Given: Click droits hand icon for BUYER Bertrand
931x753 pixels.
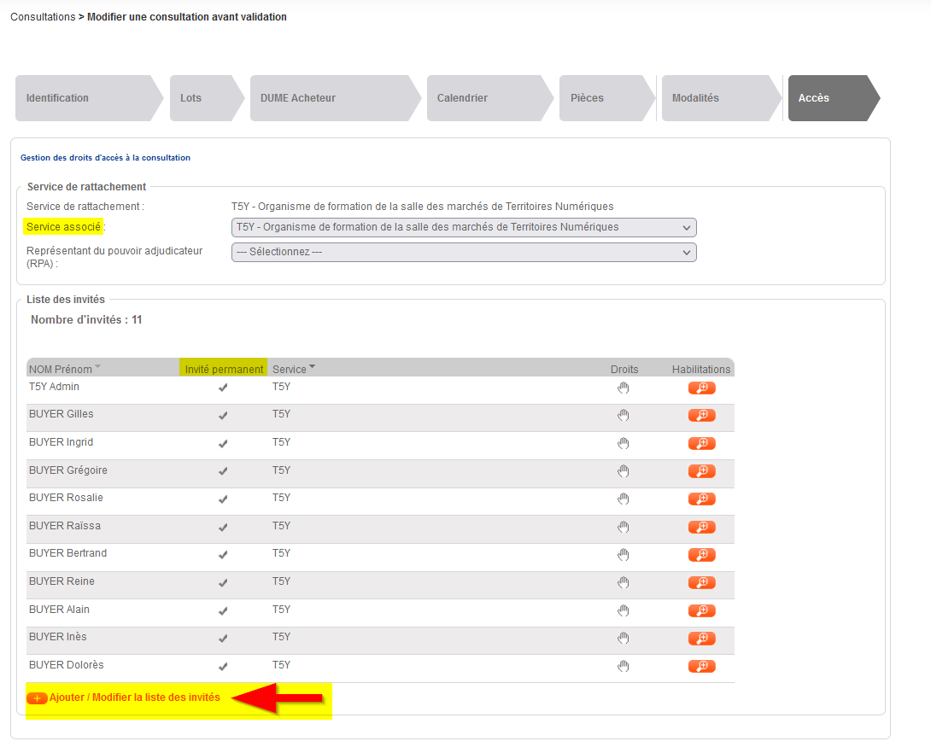Looking at the screenshot, I should click(624, 555).
